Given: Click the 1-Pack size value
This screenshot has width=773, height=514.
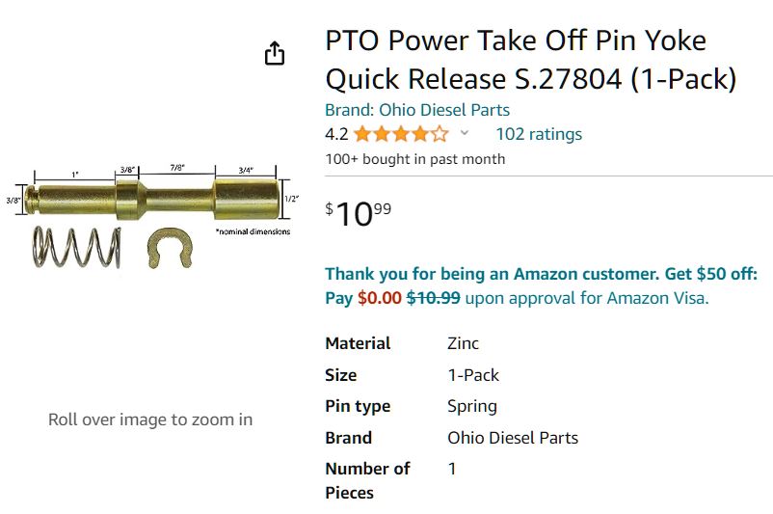Looking at the screenshot, I should pos(473,375).
